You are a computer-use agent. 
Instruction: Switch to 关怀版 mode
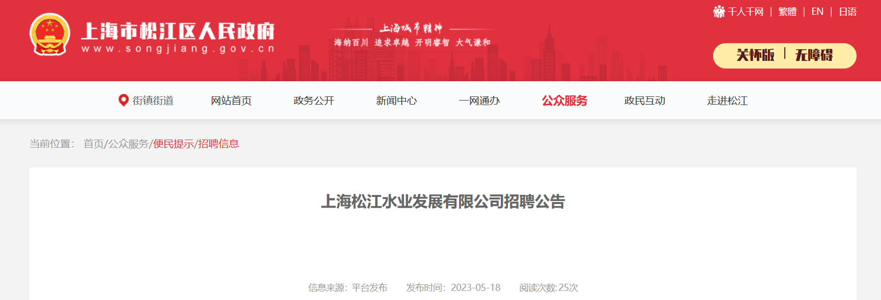[x=755, y=55]
